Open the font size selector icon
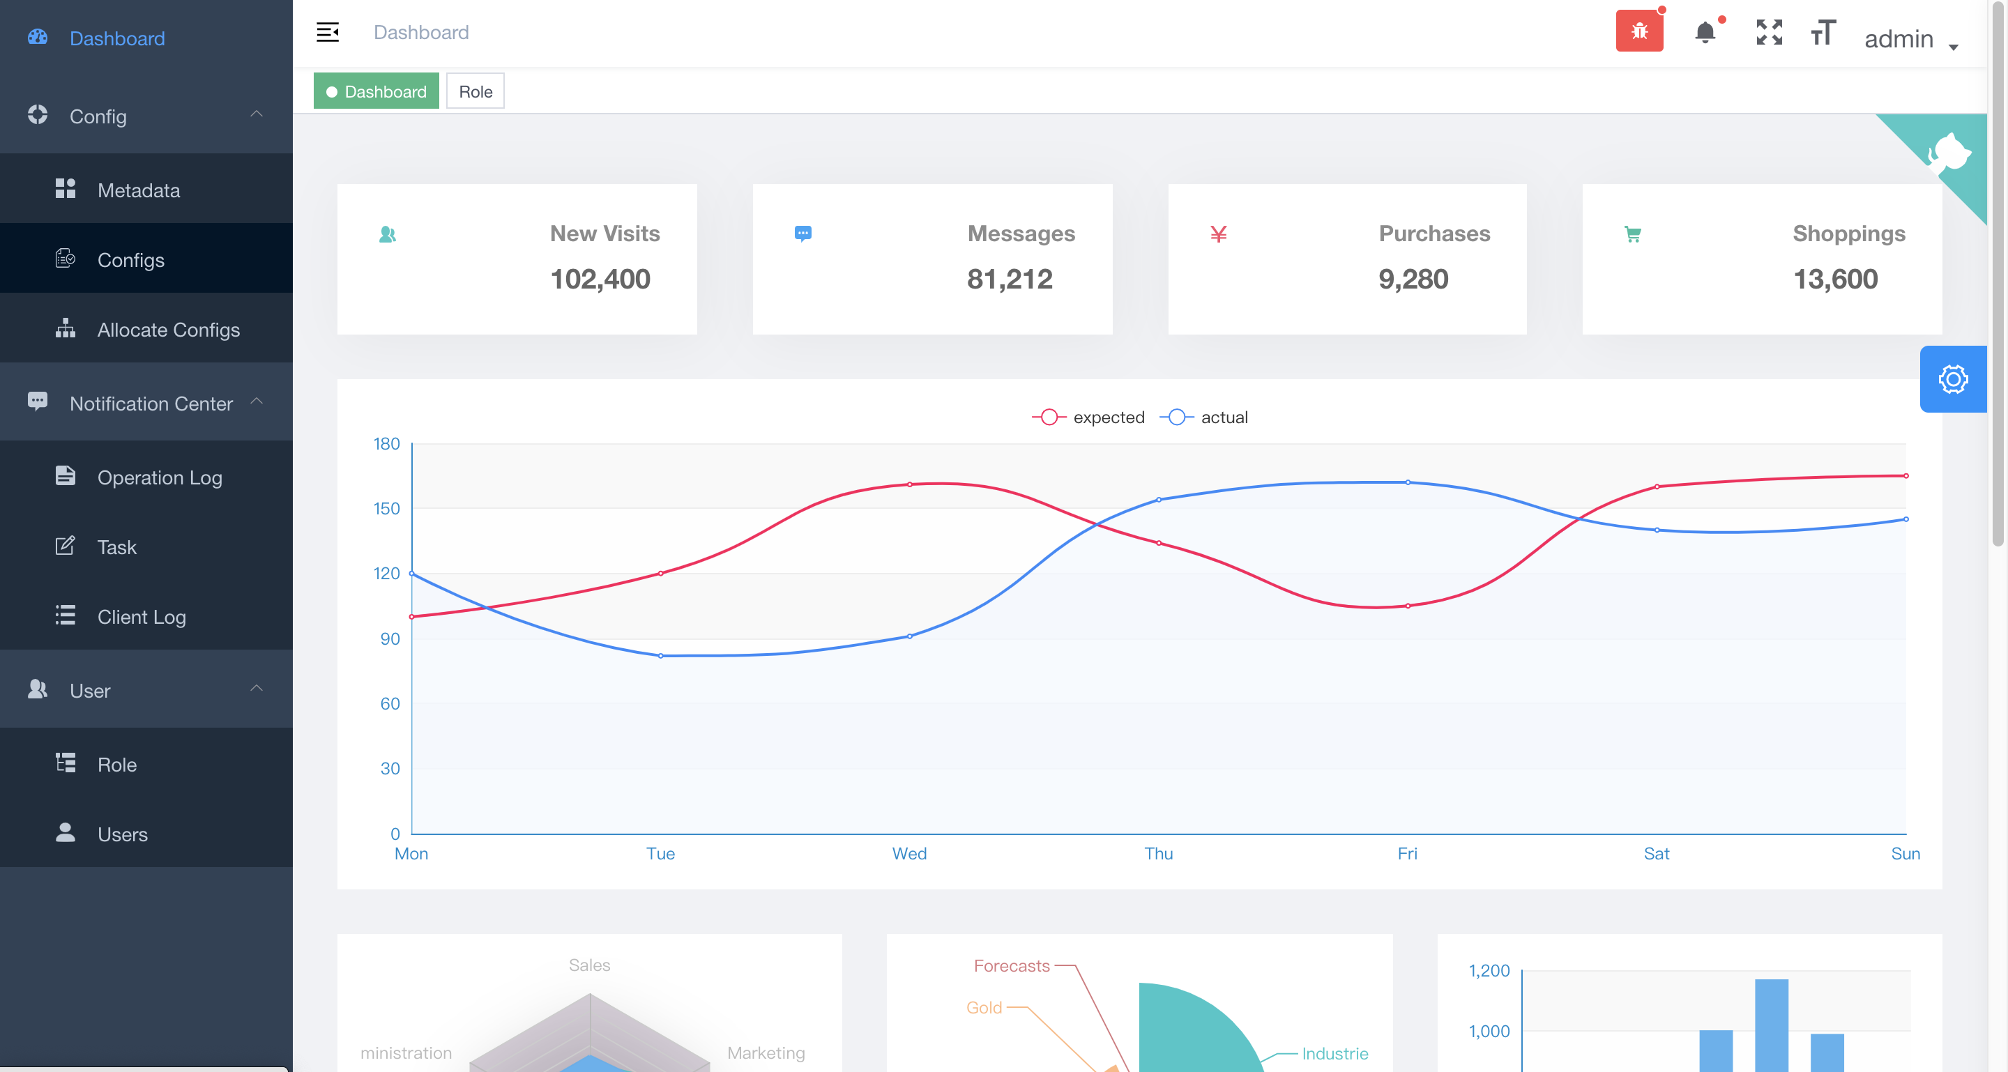This screenshot has width=2008, height=1072. [x=1823, y=33]
